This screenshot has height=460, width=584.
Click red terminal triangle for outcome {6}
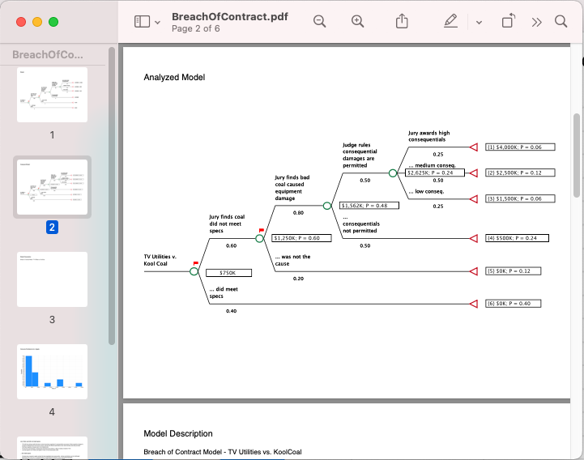pos(473,304)
